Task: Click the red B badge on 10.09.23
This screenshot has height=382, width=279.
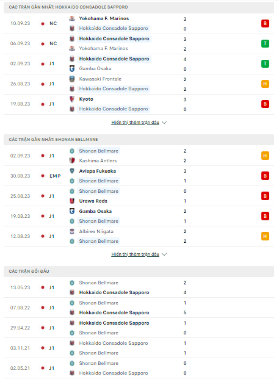Action: tap(265, 23)
